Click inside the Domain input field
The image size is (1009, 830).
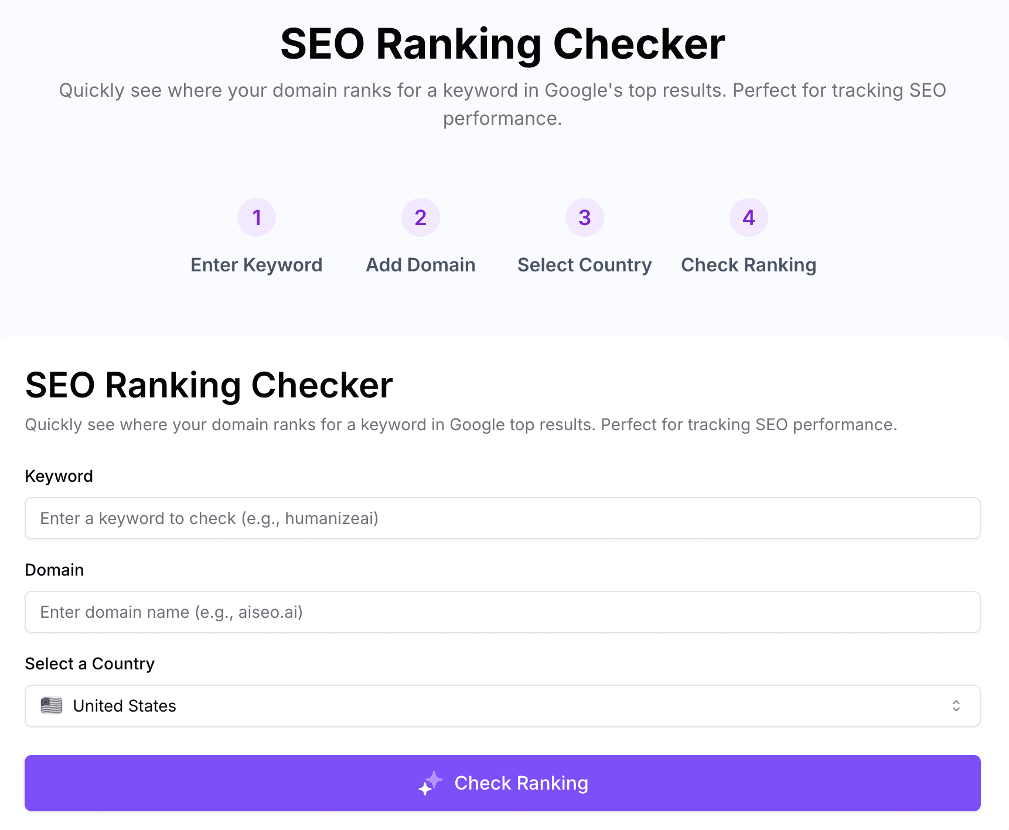coord(502,612)
